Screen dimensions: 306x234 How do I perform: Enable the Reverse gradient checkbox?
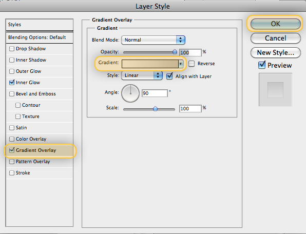192,64
